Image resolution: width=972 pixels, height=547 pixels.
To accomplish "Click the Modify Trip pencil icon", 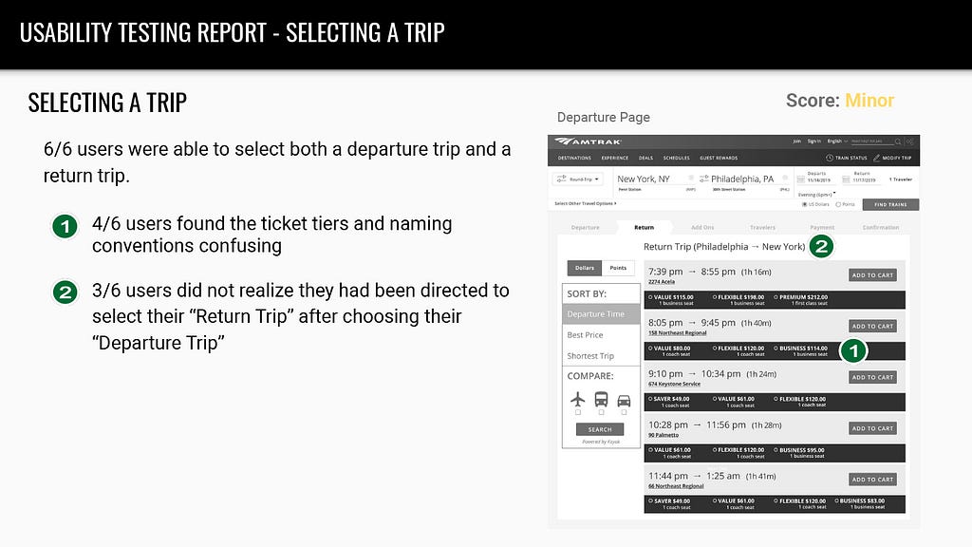I will pos(876,158).
